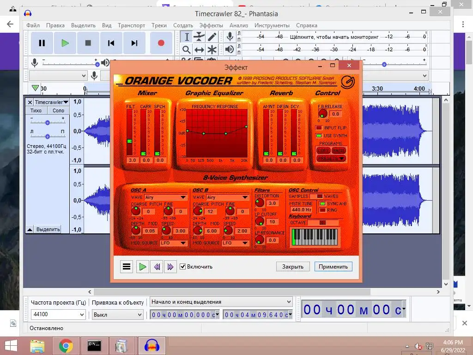
Task: Open Начало и конец выделения dropdown
Action: [221, 302]
